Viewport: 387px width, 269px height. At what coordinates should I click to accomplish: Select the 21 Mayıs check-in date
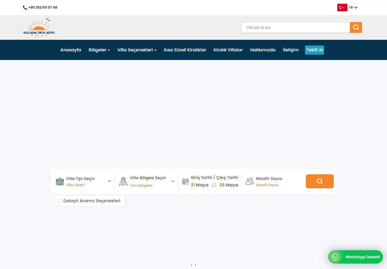coord(200,185)
